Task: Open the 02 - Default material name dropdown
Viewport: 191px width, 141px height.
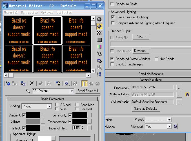Action: click(x=72, y=91)
